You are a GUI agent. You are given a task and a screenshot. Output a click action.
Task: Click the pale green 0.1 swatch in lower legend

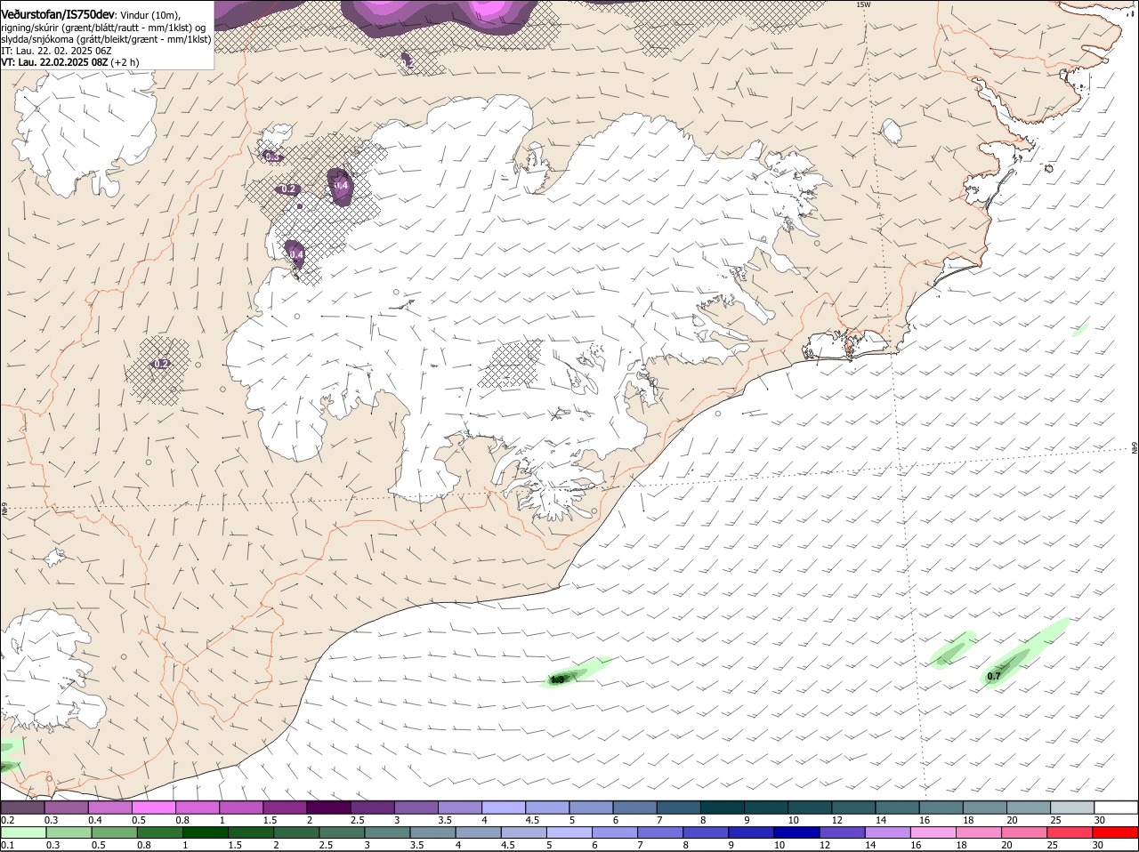point(23,832)
